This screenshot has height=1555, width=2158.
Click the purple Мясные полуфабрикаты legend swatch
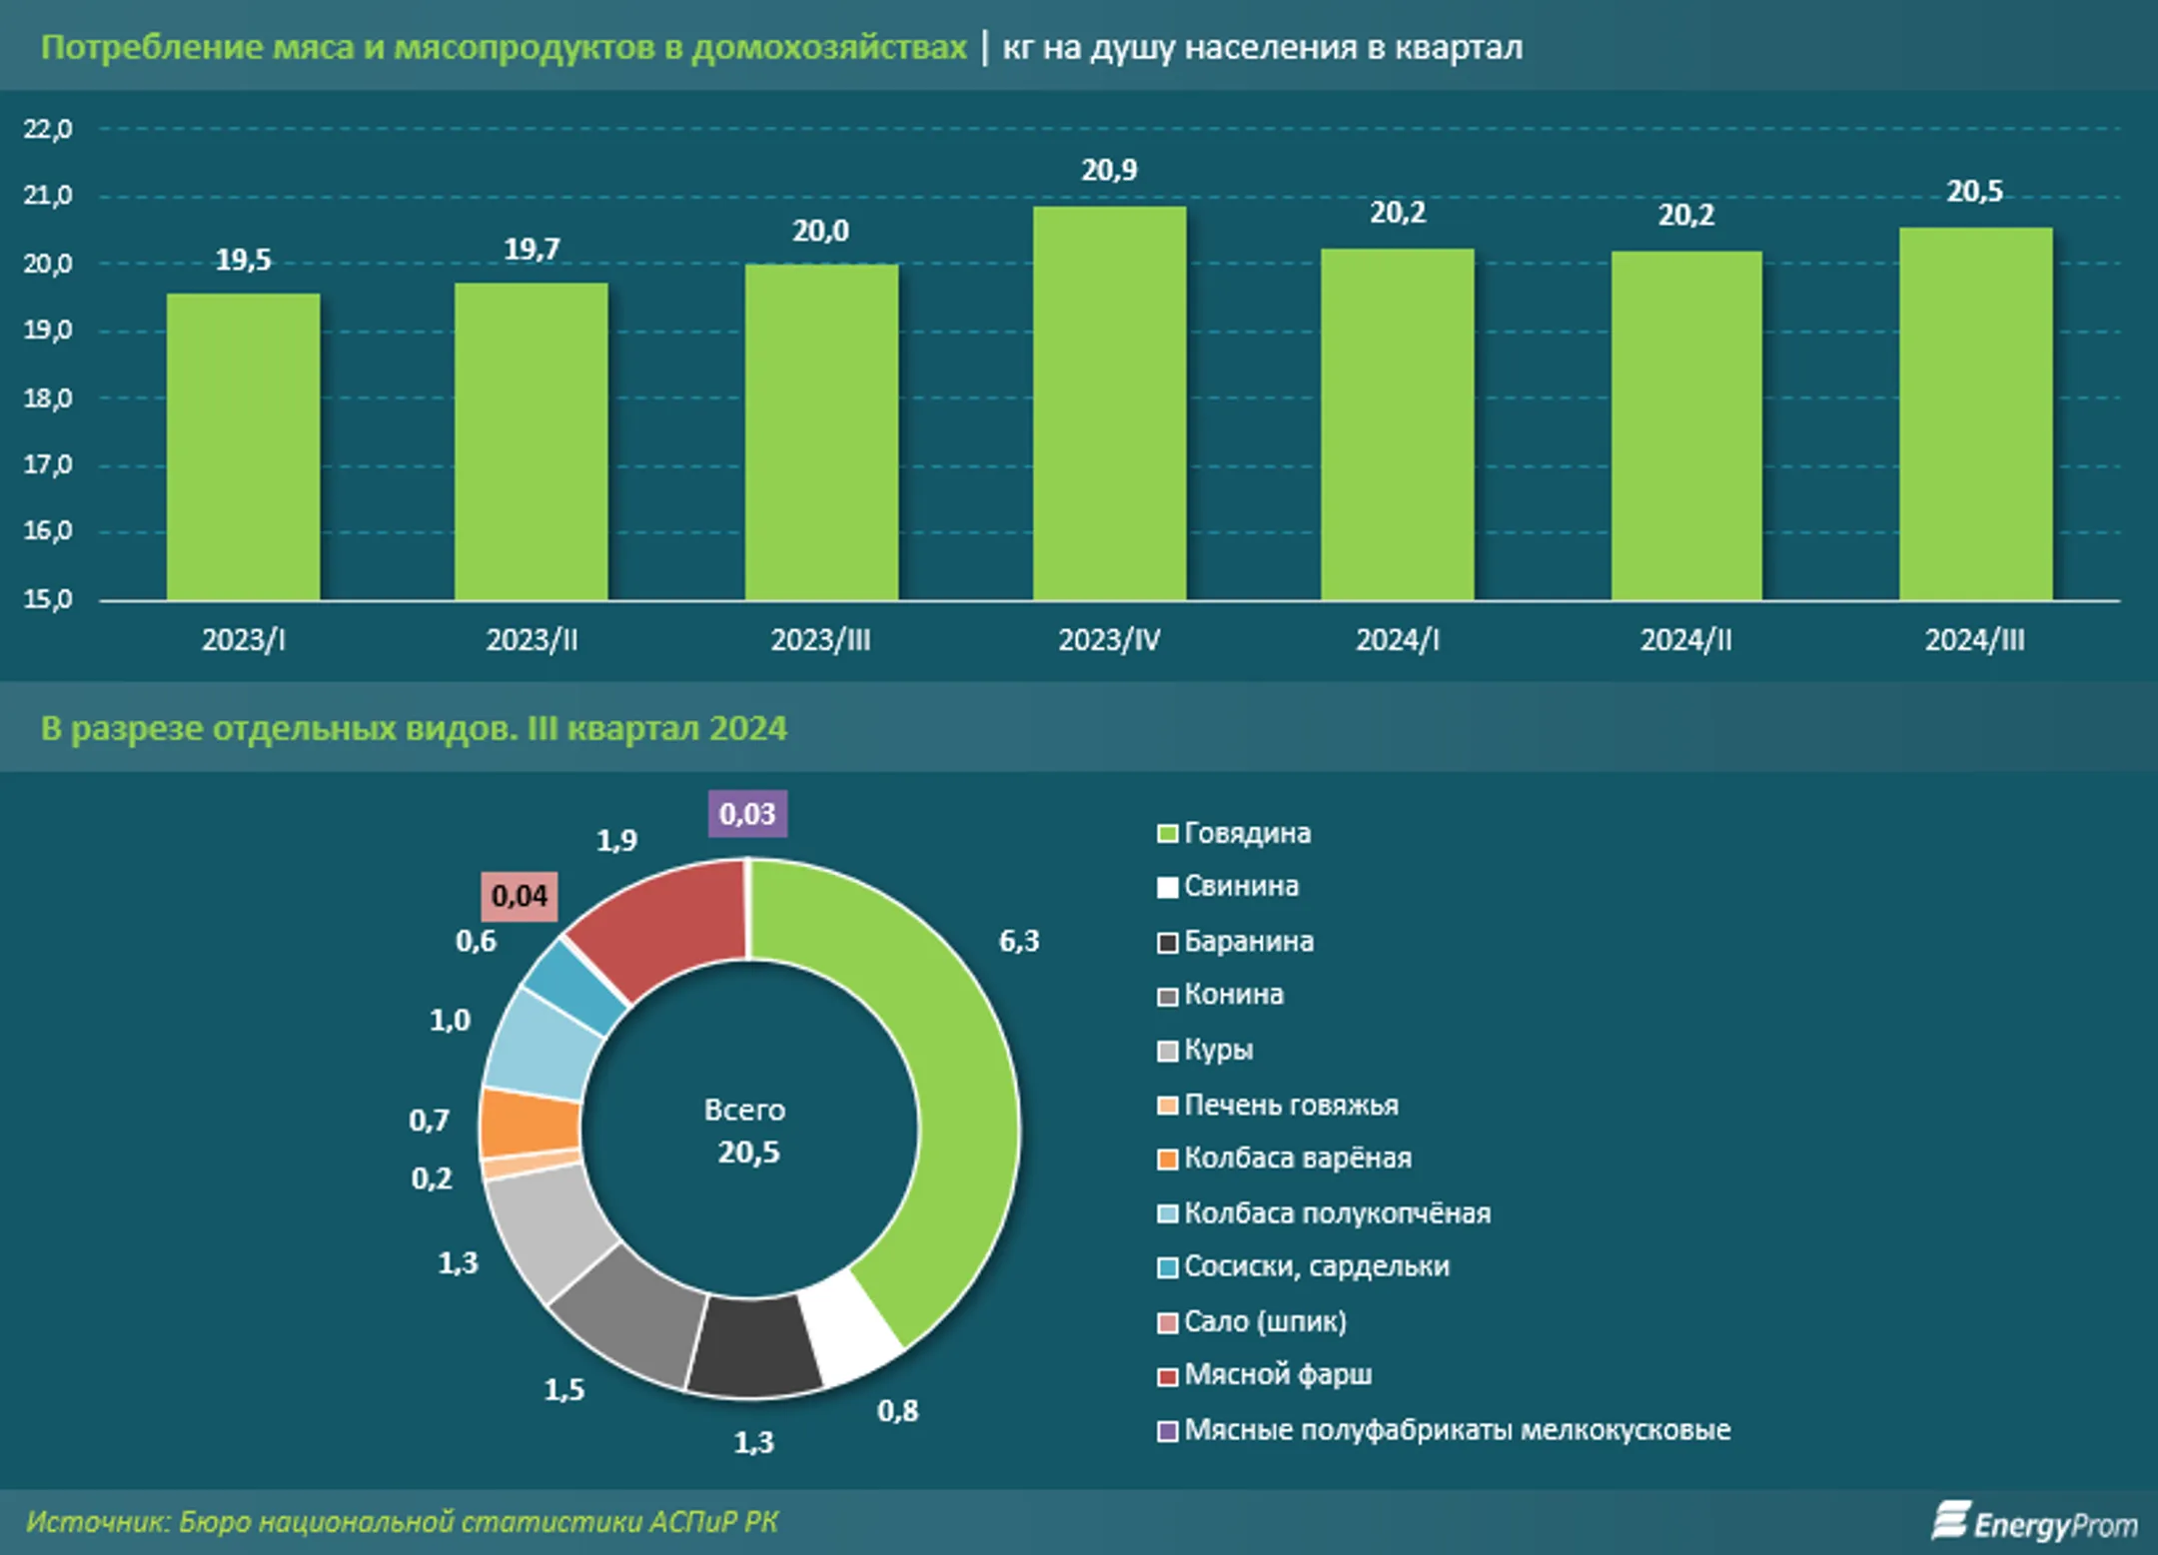click(1167, 1431)
